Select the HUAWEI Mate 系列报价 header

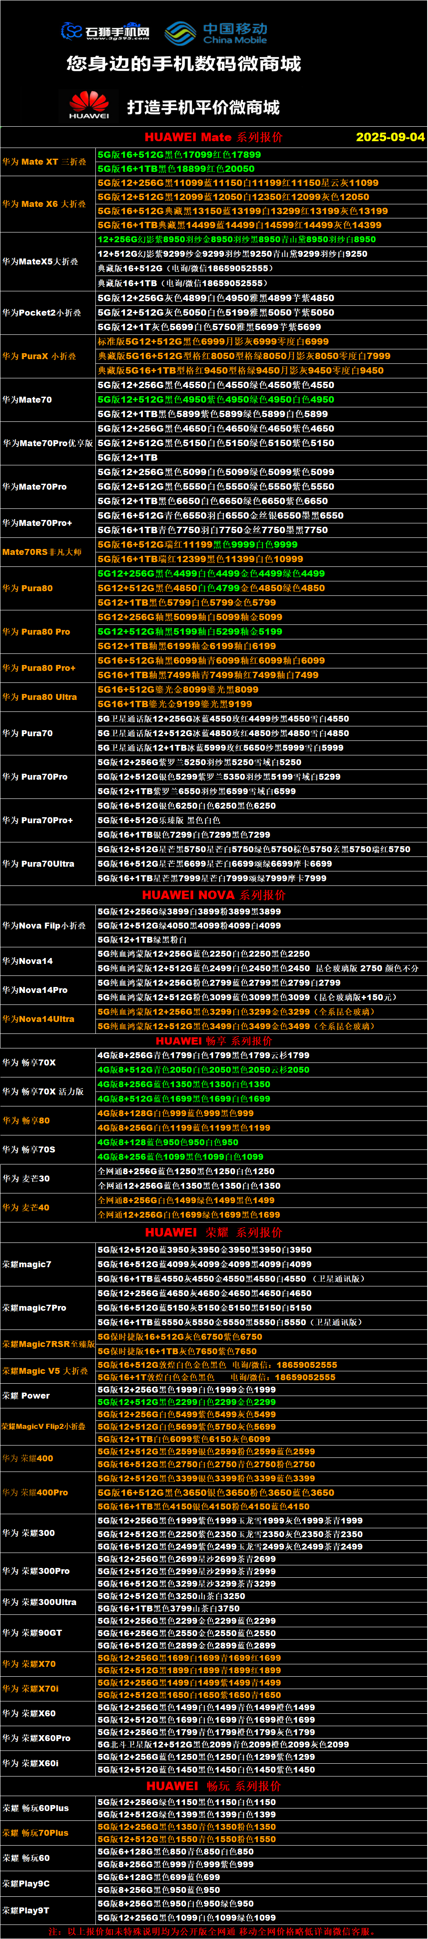214,137
